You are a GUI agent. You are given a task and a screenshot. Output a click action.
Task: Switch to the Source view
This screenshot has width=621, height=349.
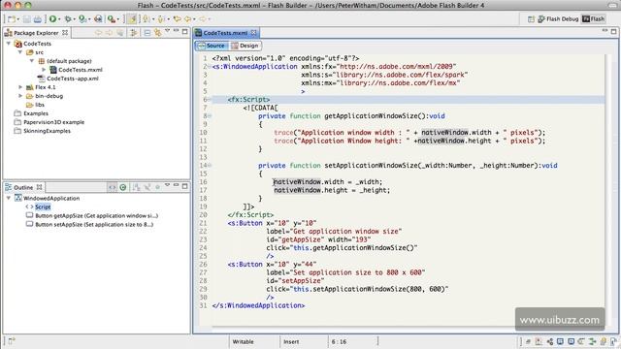(x=212, y=46)
